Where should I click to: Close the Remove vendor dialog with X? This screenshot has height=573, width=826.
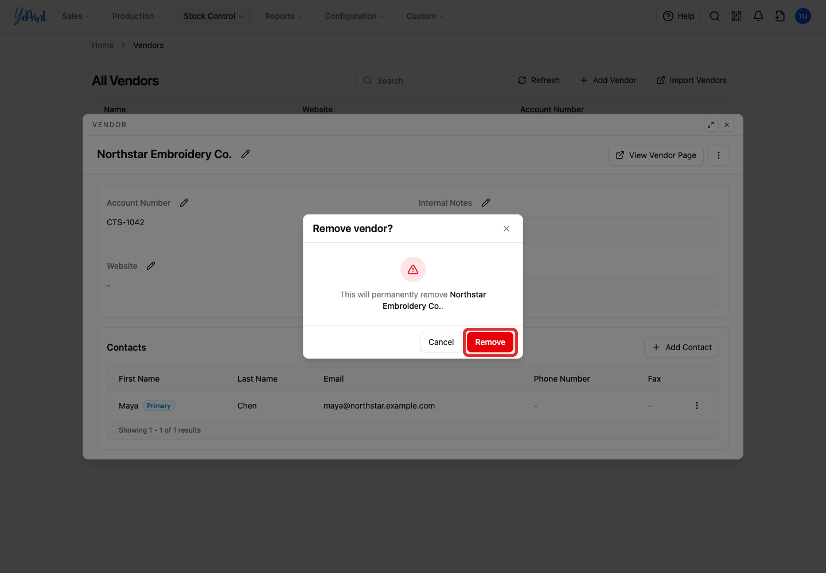506,229
